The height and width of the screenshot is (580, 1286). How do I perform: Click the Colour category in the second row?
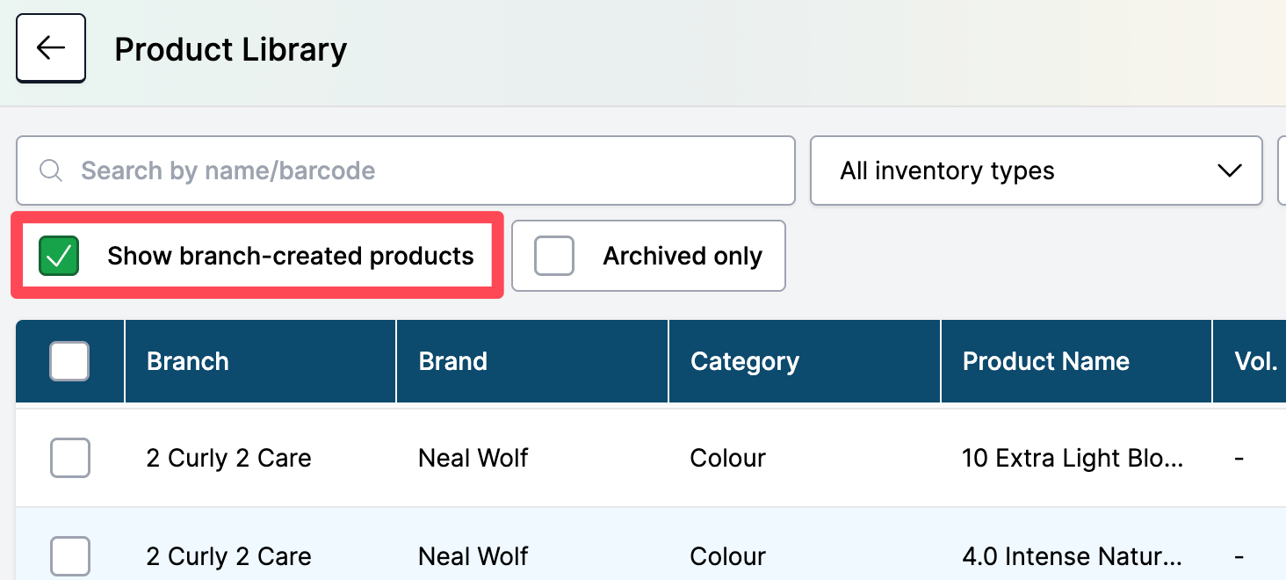727,556
